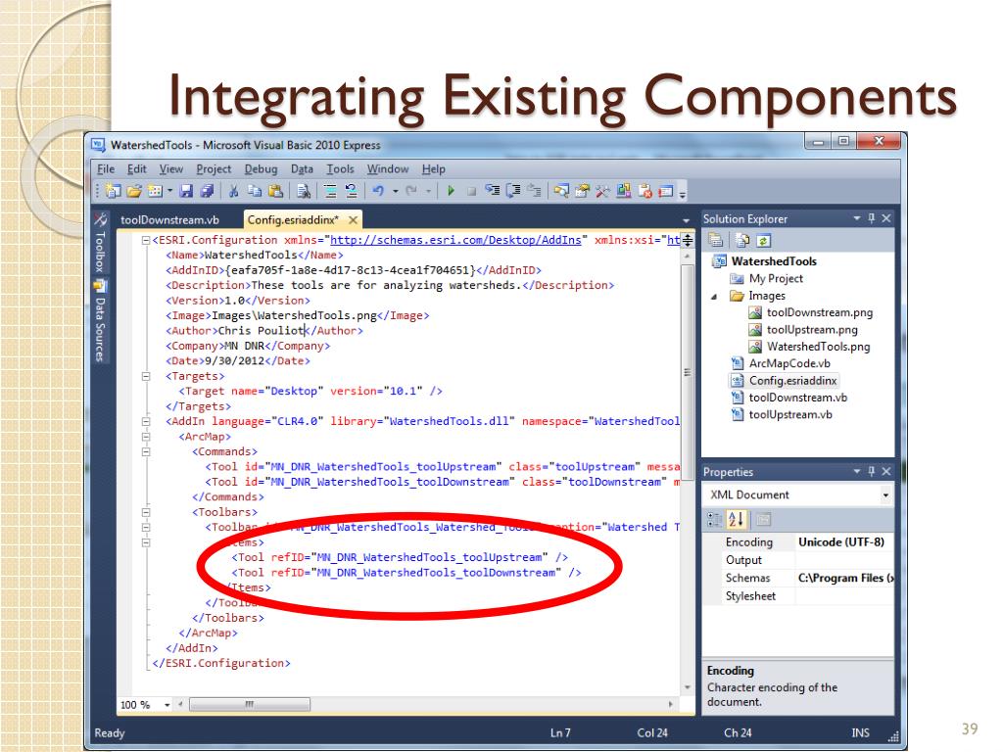Viewport: 1003px width, 752px height.
Task: Click the Find in Files icon
Action: (x=304, y=191)
